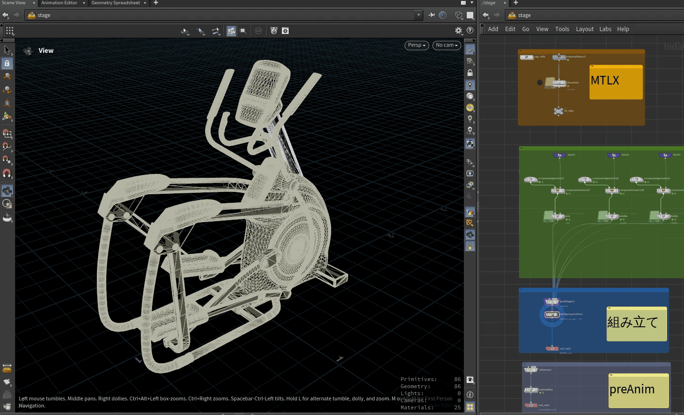Expand the Scene View stage path dropdown
The width and height of the screenshot is (684, 415).
point(418,15)
